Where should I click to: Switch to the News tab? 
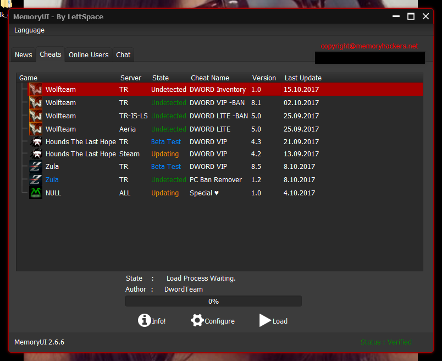point(24,55)
